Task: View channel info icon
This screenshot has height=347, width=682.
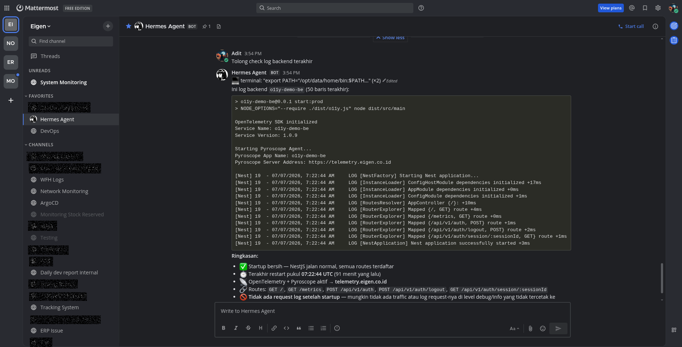Action: [655, 26]
